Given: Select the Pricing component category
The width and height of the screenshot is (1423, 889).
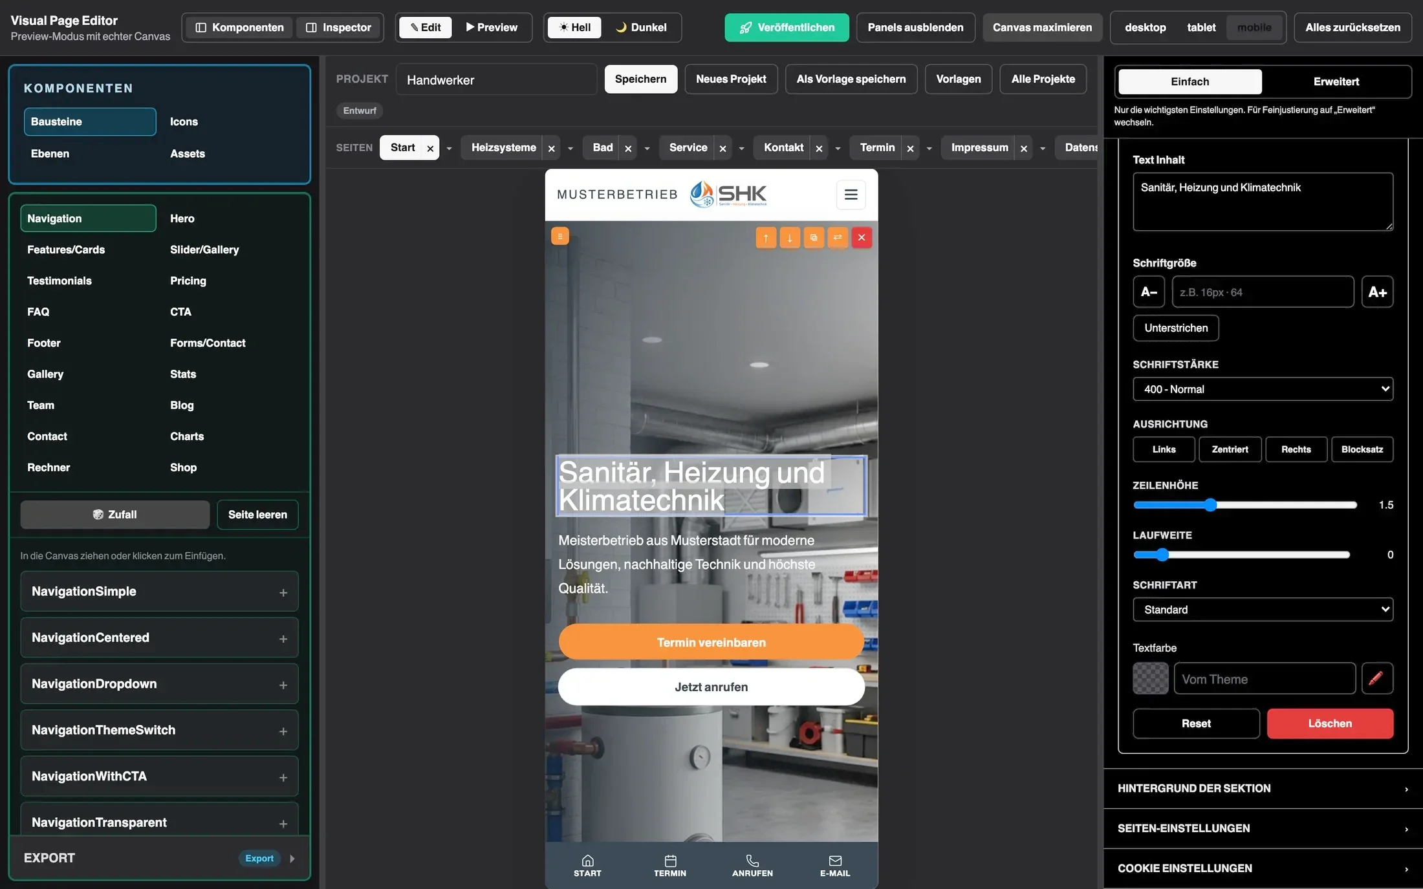Looking at the screenshot, I should [x=188, y=281].
